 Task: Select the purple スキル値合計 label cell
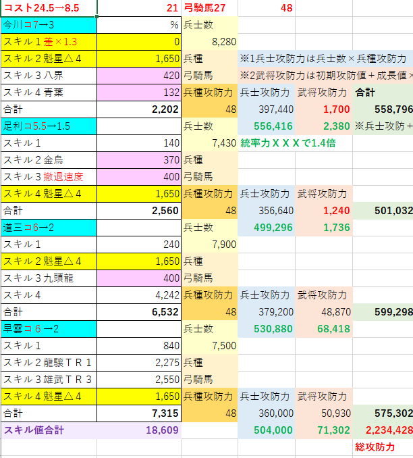49,430
